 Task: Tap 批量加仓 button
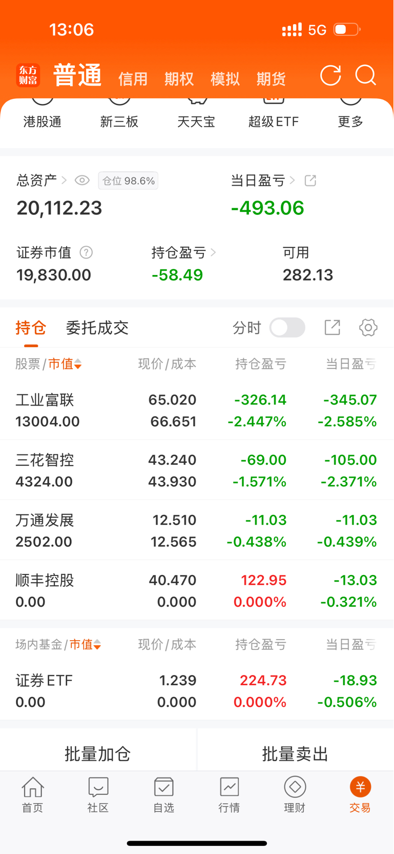(x=98, y=754)
